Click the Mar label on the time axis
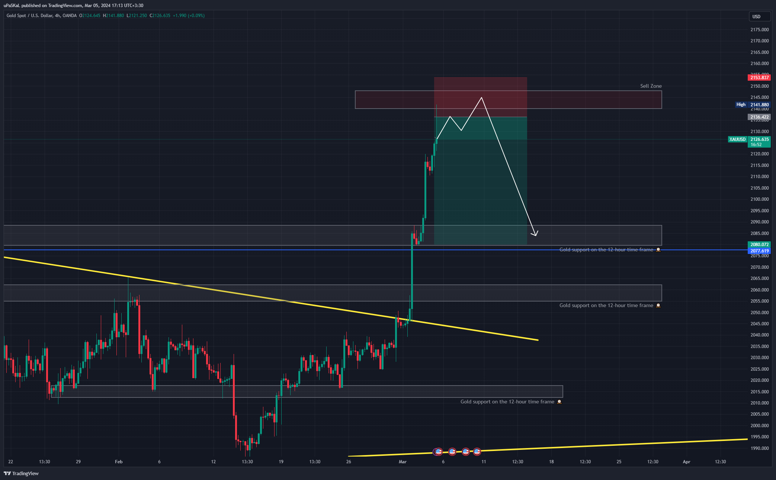776x480 pixels. pyautogui.click(x=403, y=462)
